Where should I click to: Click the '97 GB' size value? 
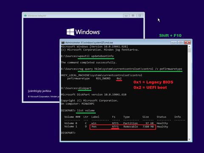click(150, 123)
